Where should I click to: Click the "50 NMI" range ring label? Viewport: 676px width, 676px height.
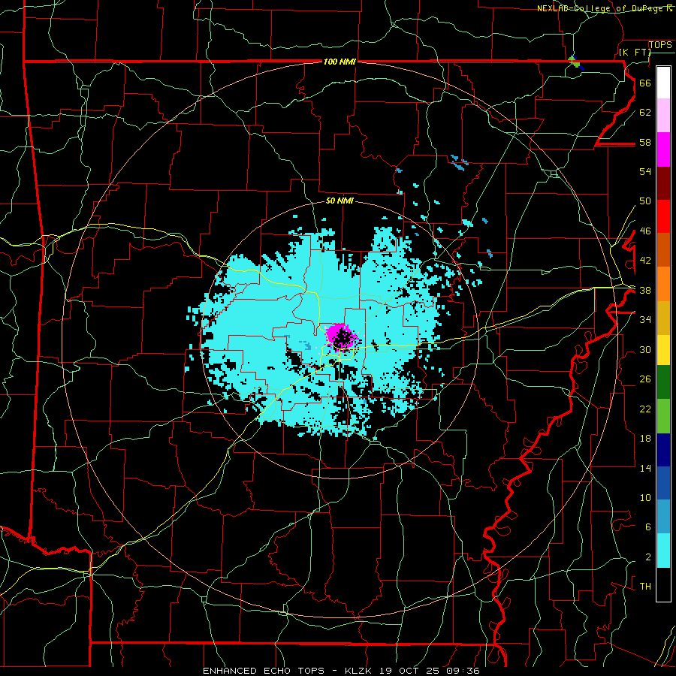tap(340, 201)
